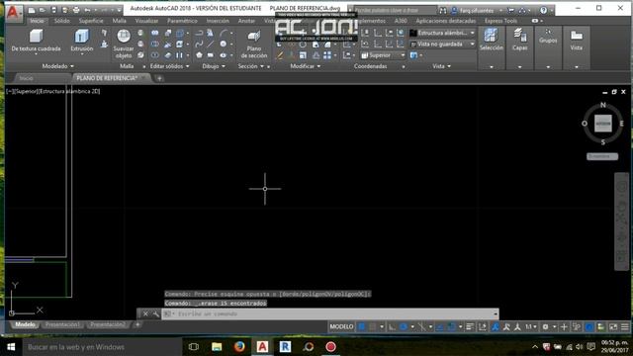Click the polyline tool in the Dibujo panel
This screenshot has height=356, width=633.
[199, 33]
